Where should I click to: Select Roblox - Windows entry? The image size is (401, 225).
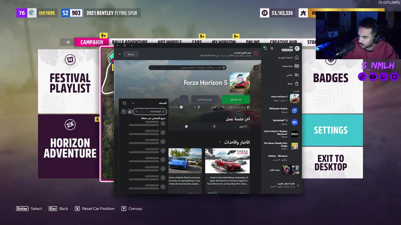coord(278,157)
